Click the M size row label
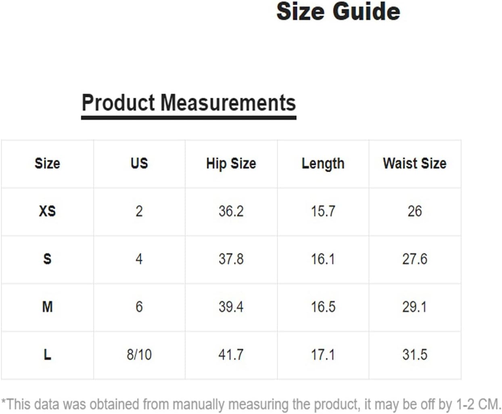Screen dimensions: 502x414 coord(47,307)
